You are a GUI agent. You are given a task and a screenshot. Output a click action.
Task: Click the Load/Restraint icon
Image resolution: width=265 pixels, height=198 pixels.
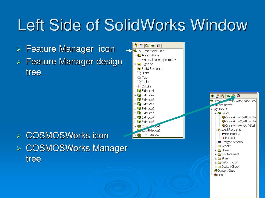[219, 130]
